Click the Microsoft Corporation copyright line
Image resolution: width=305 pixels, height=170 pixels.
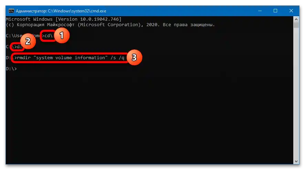110,25
